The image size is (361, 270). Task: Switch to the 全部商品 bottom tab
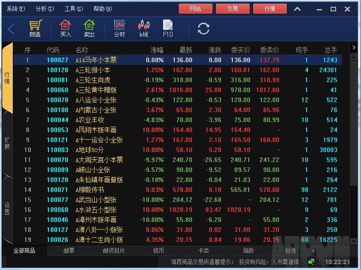click(x=24, y=250)
